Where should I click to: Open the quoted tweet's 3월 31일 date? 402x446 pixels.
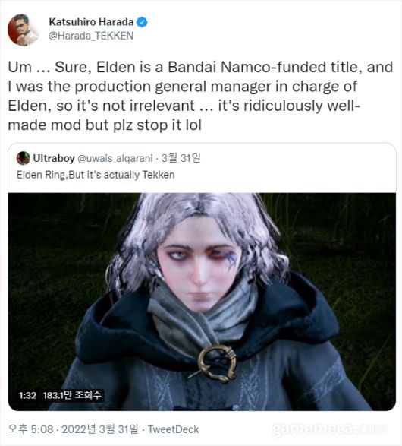181,158
